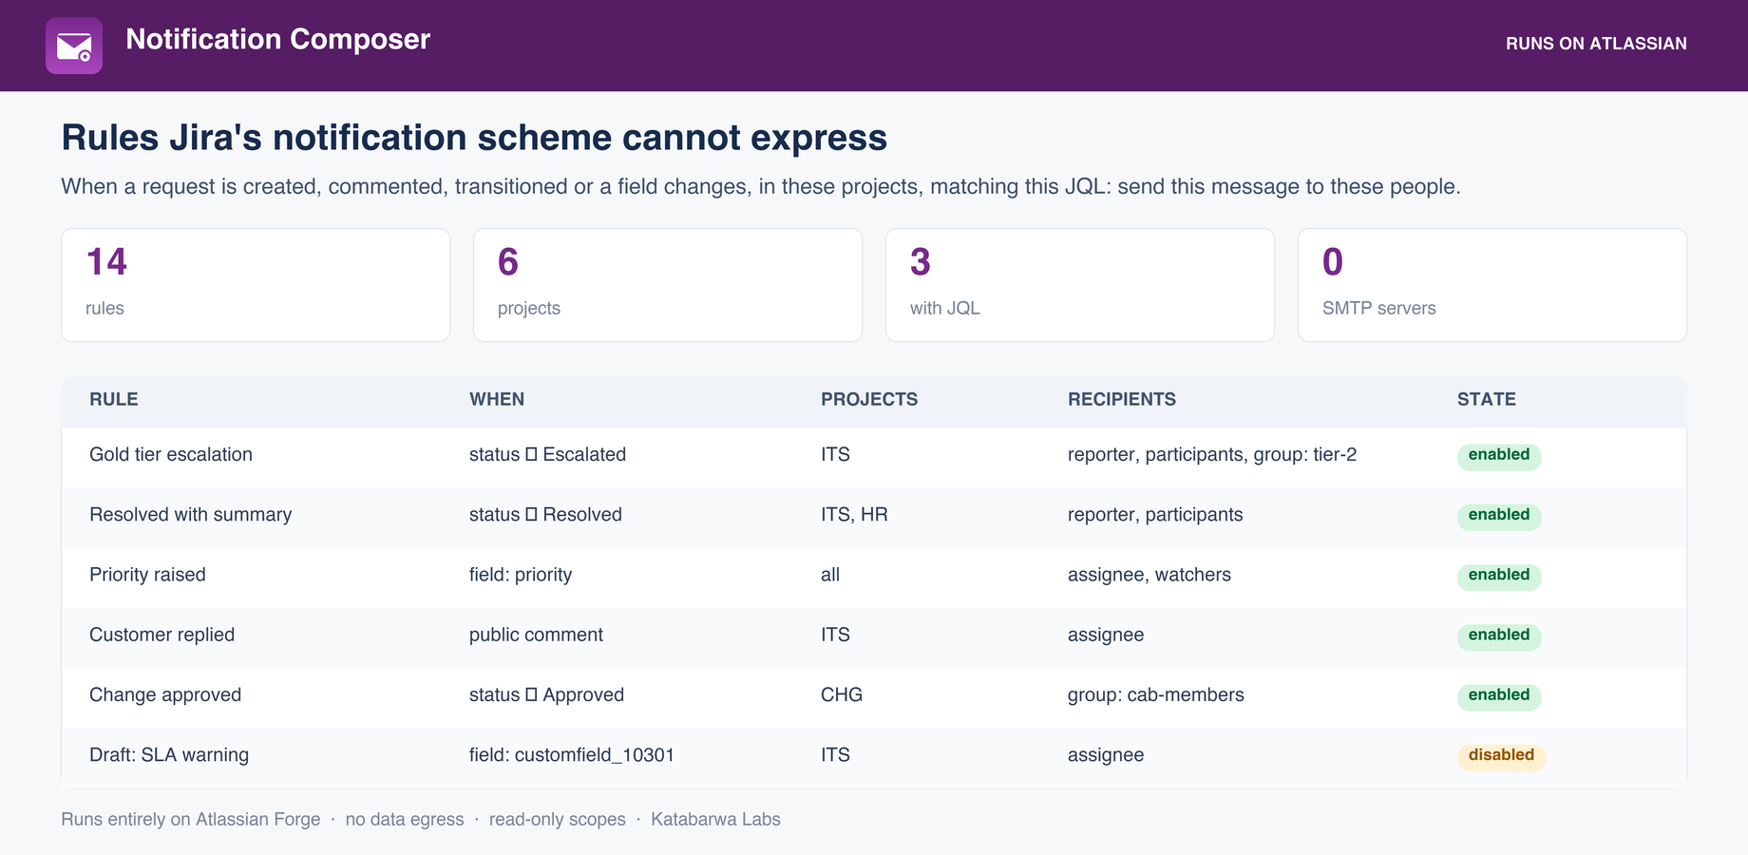
Task: Click the assignee, watchers recipients cell
Action: [1149, 575]
